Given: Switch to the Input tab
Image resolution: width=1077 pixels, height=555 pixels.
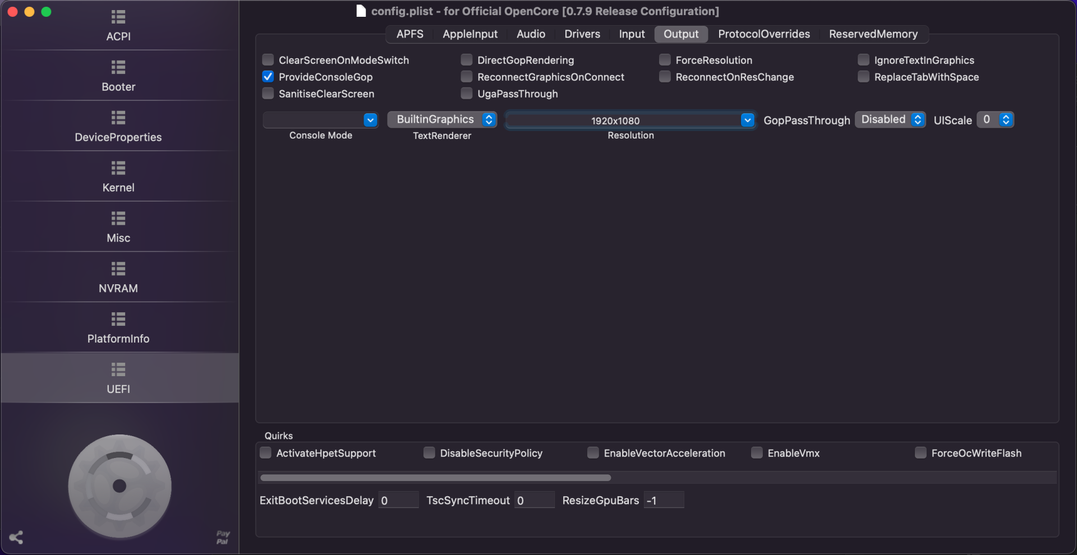Looking at the screenshot, I should tap(632, 34).
